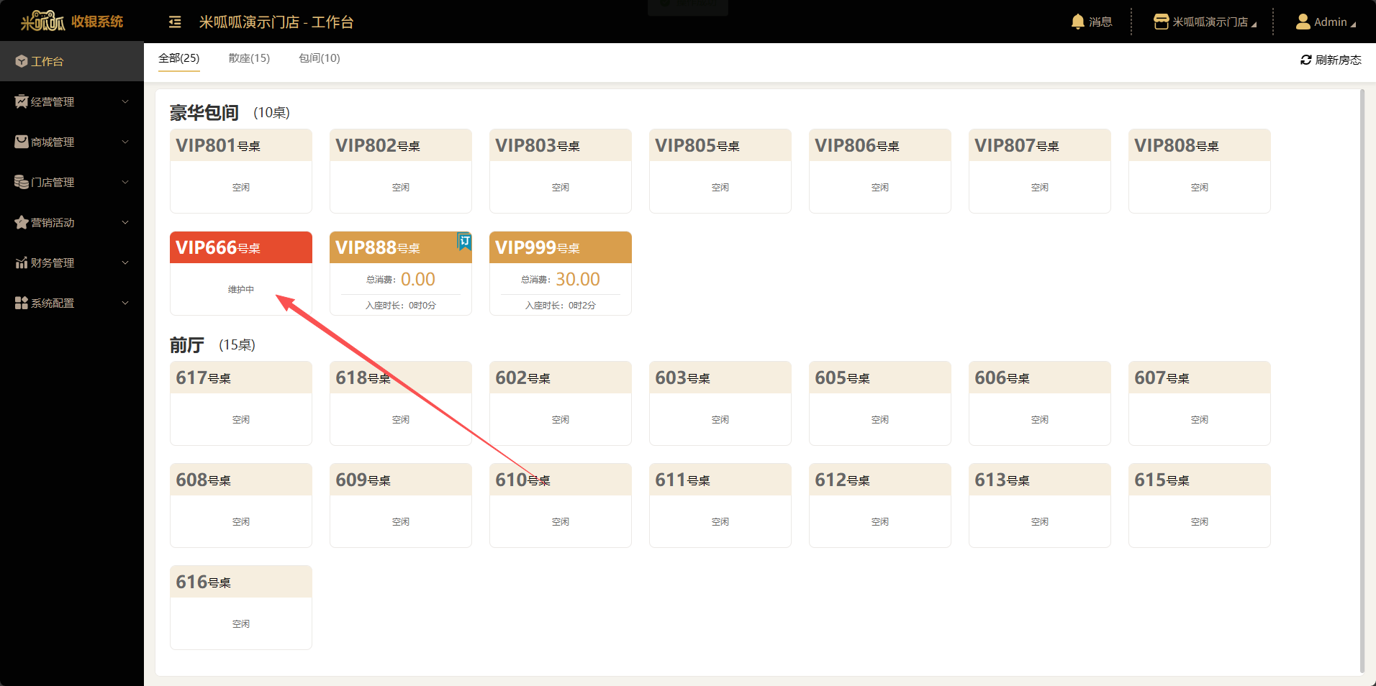The height and width of the screenshot is (686, 1376).
Task: Open the Admin account dropdown arrow
Action: pos(1353,24)
